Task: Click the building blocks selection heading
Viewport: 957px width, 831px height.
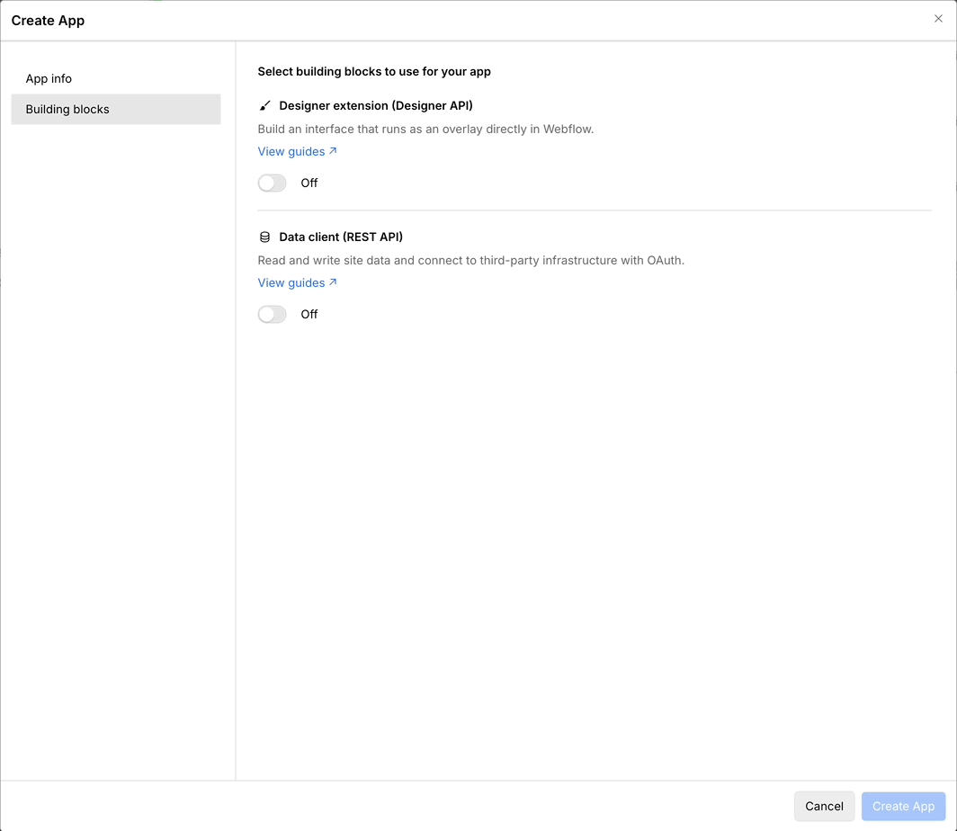Action: 375,71
